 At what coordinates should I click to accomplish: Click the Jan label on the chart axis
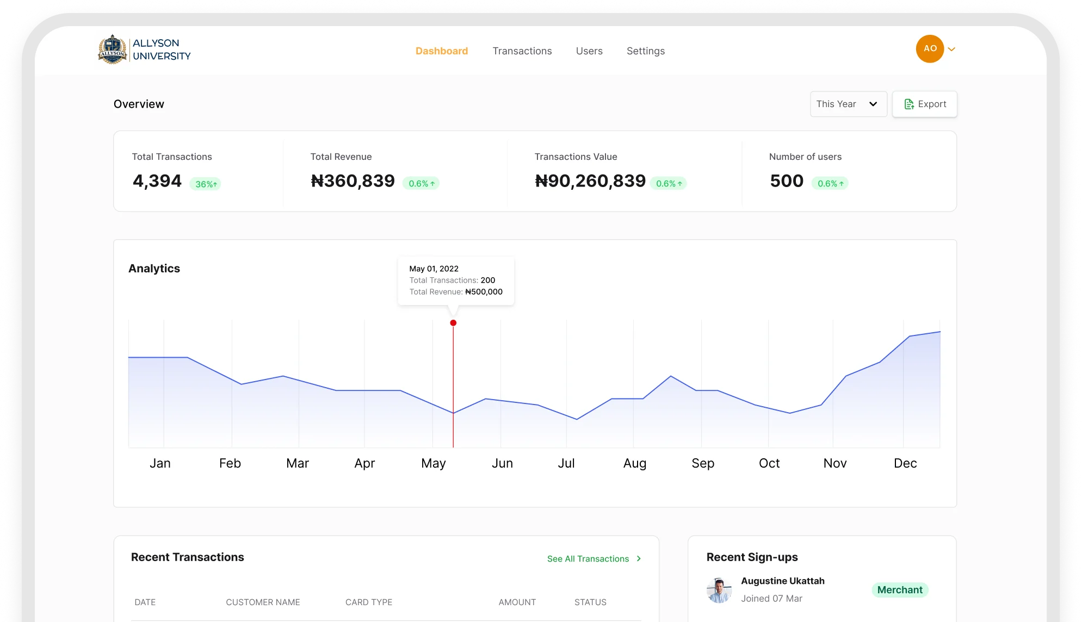(x=160, y=463)
